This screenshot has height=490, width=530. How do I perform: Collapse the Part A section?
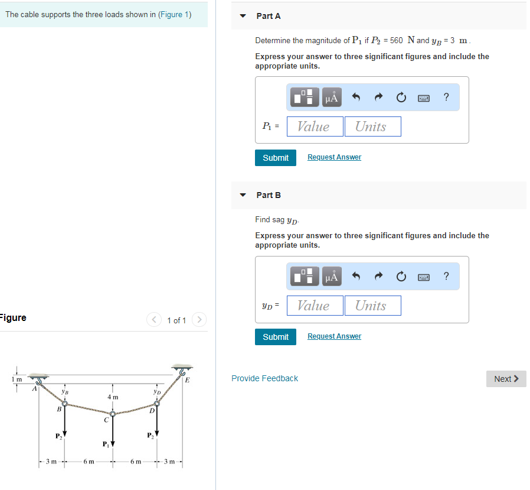[x=242, y=16]
